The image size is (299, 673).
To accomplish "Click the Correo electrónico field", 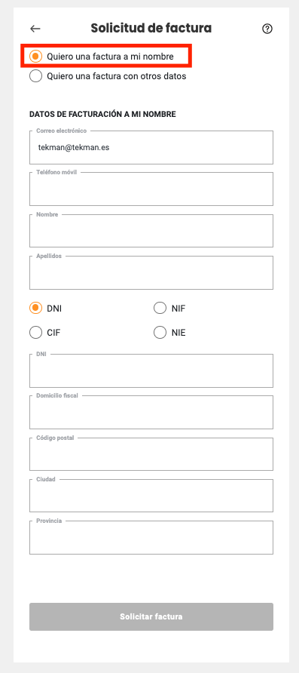I will (151, 147).
